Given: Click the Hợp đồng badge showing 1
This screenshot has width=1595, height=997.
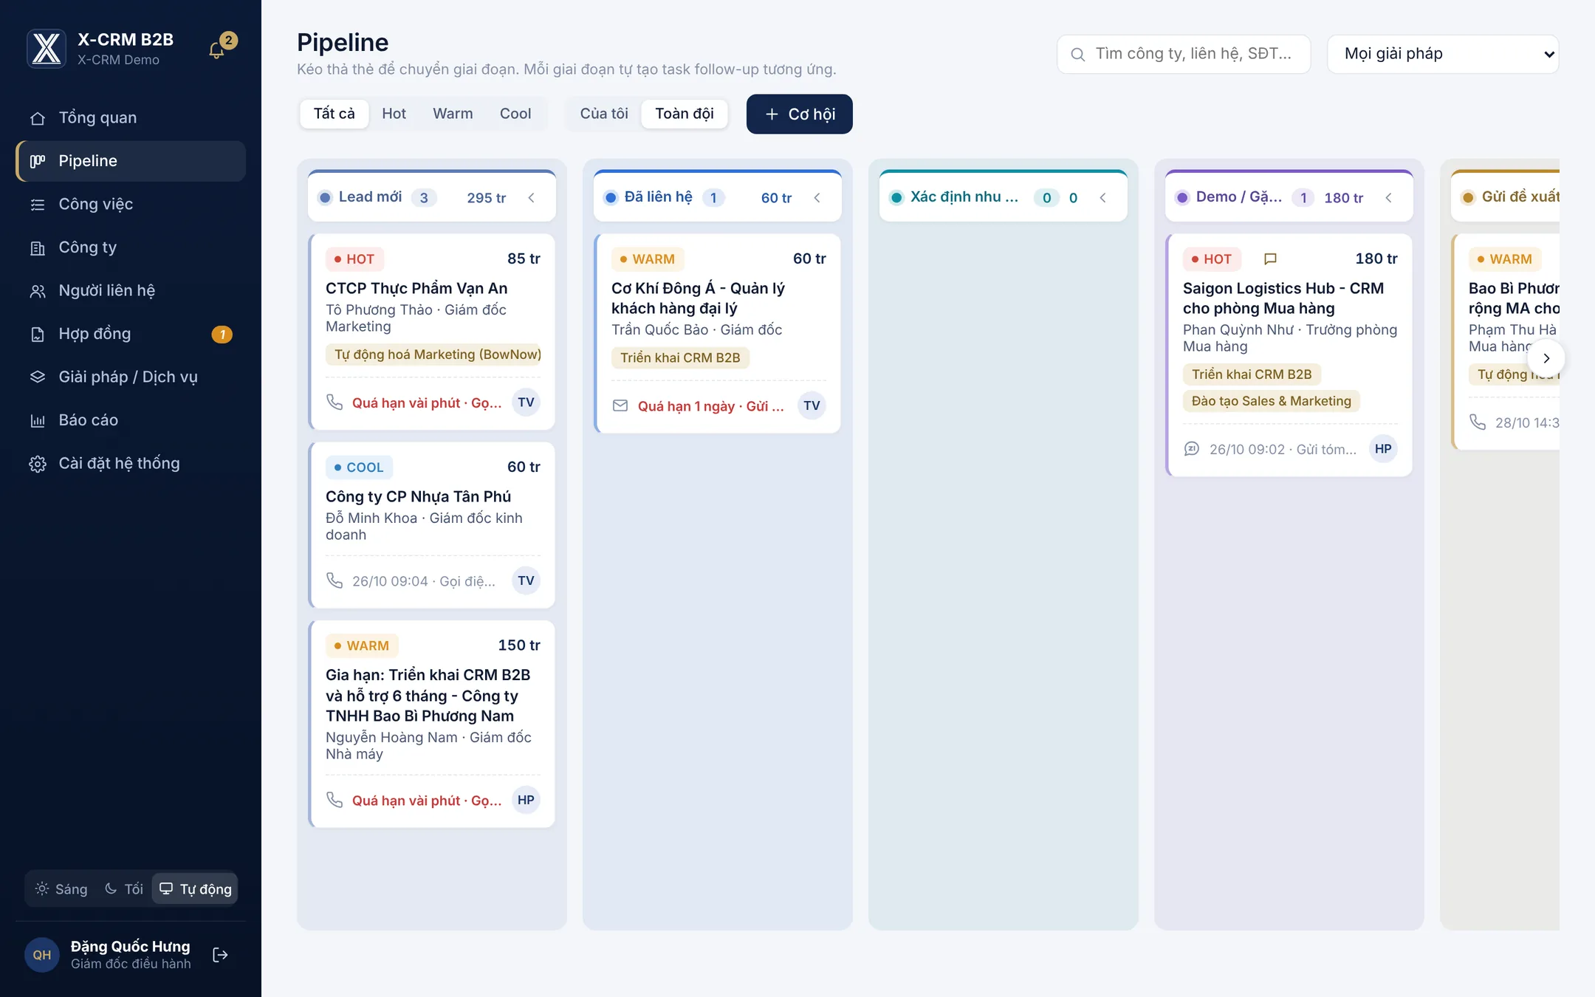Looking at the screenshot, I should click(222, 335).
